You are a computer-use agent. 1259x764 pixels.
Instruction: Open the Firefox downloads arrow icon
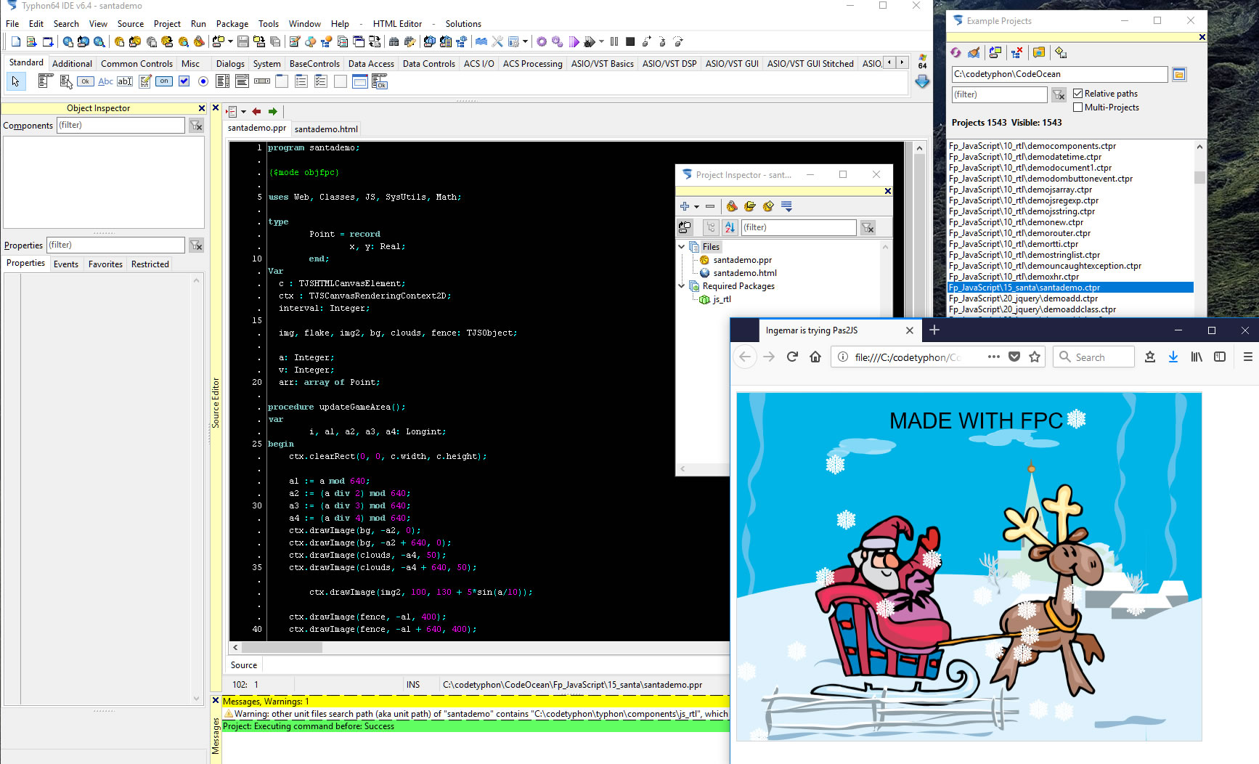click(1173, 357)
